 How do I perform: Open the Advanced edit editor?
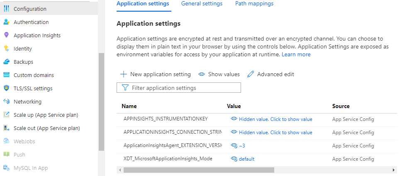[270, 75]
